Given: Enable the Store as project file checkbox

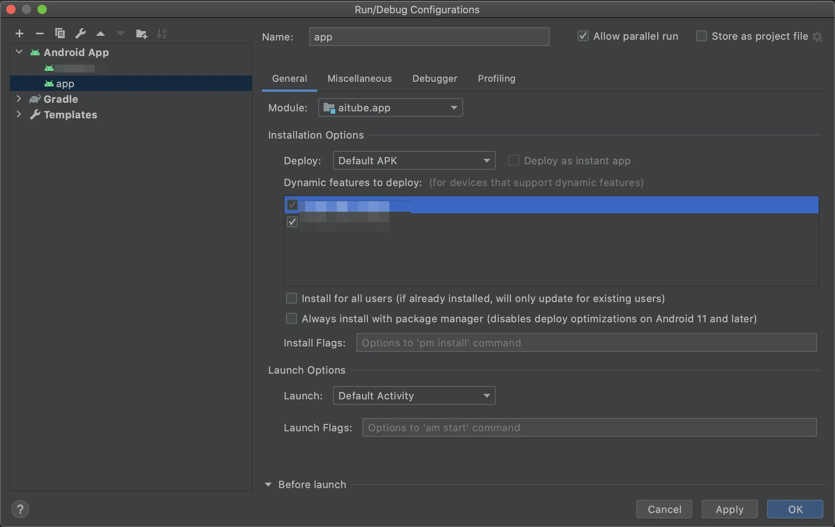Looking at the screenshot, I should (701, 36).
